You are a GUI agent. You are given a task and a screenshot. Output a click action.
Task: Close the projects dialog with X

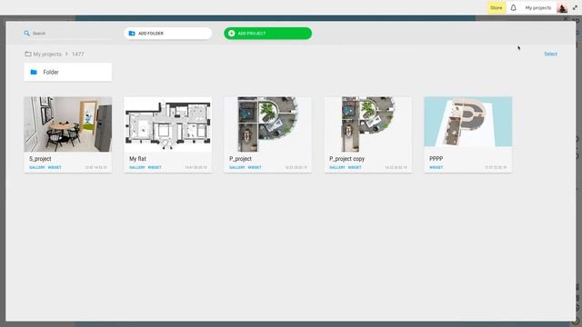tap(566, 18)
